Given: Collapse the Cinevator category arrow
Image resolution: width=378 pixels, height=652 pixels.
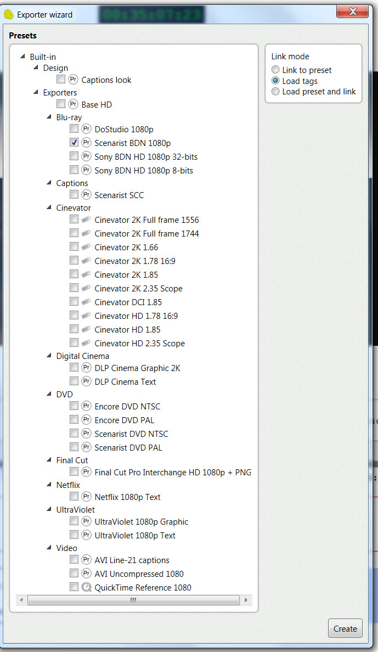Looking at the screenshot, I should coord(49,208).
